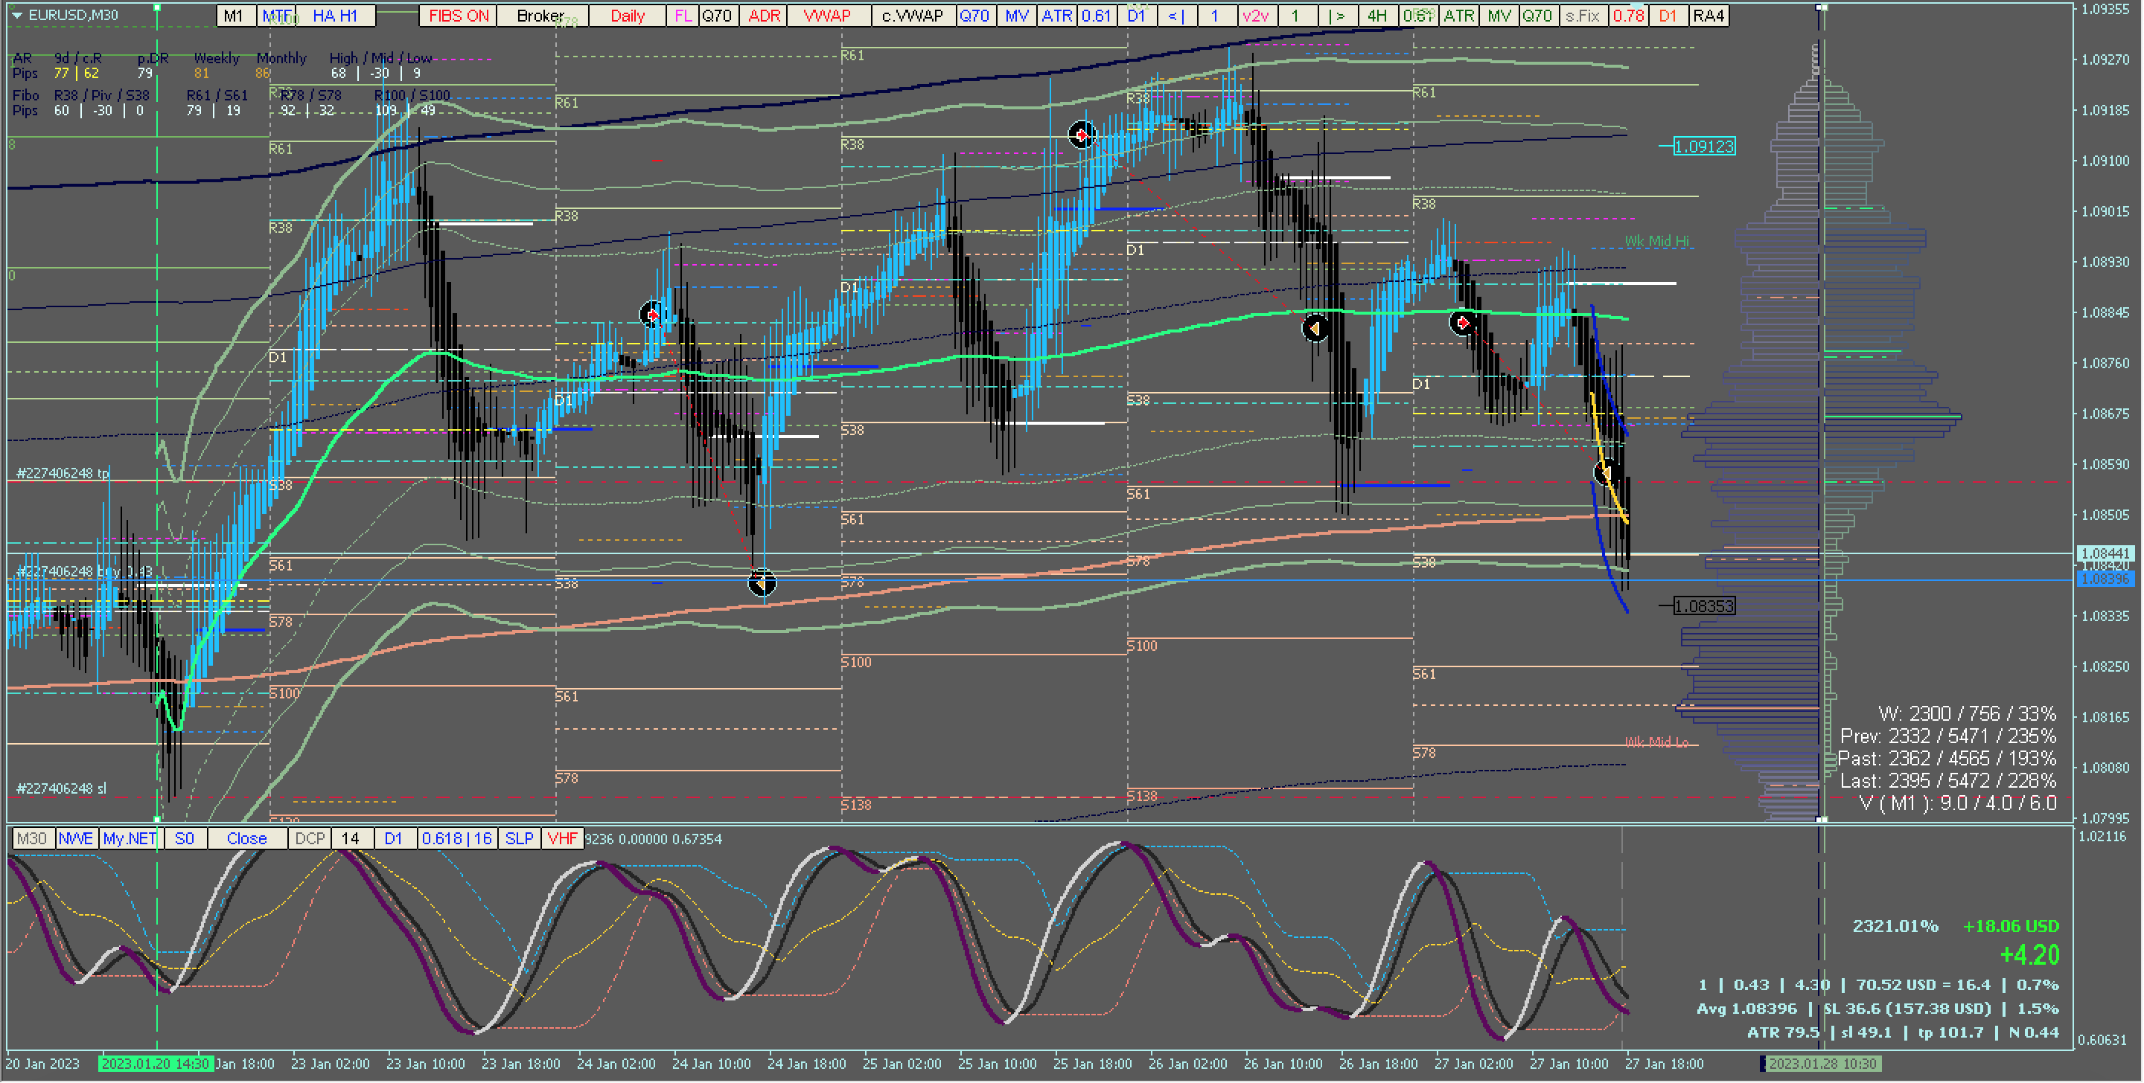Click the orange buy arrow marker near 24 Jan low
This screenshot has width=2144, height=1083.
coord(761,584)
